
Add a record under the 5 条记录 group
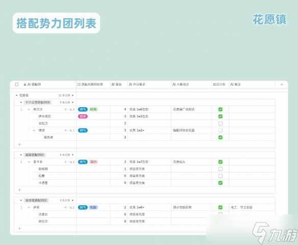(x=19, y=144)
